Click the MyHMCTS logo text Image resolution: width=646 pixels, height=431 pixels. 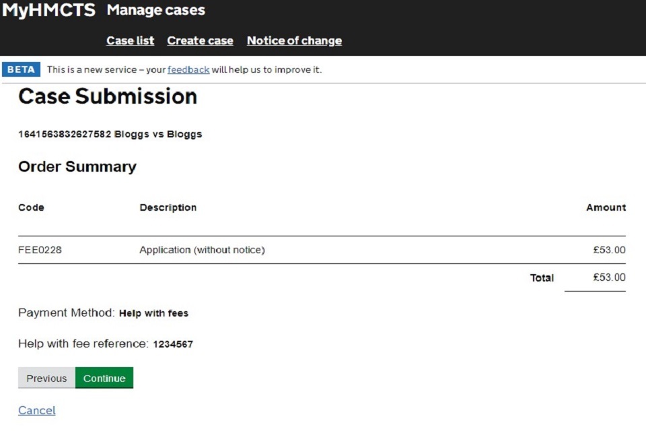pos(48,11)
